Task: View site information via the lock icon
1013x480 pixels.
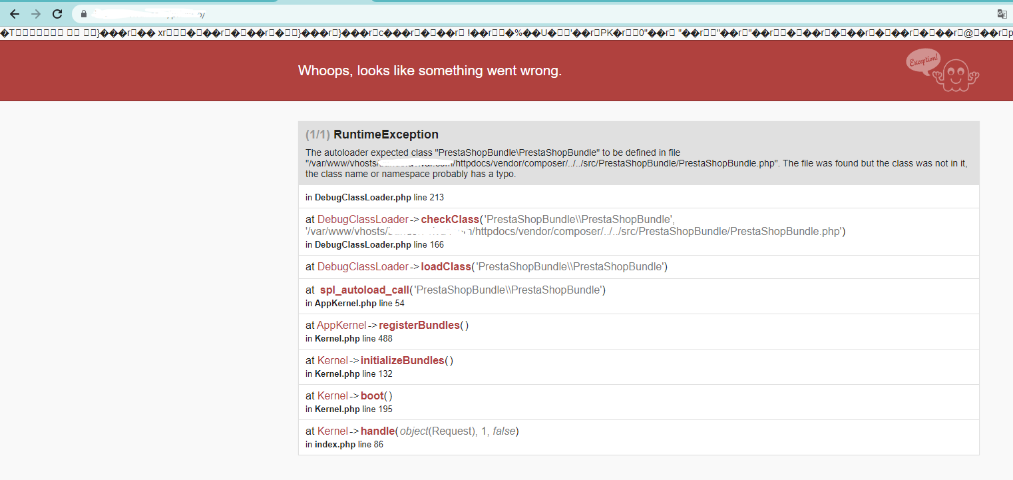Action: click(x=84, y=13)
